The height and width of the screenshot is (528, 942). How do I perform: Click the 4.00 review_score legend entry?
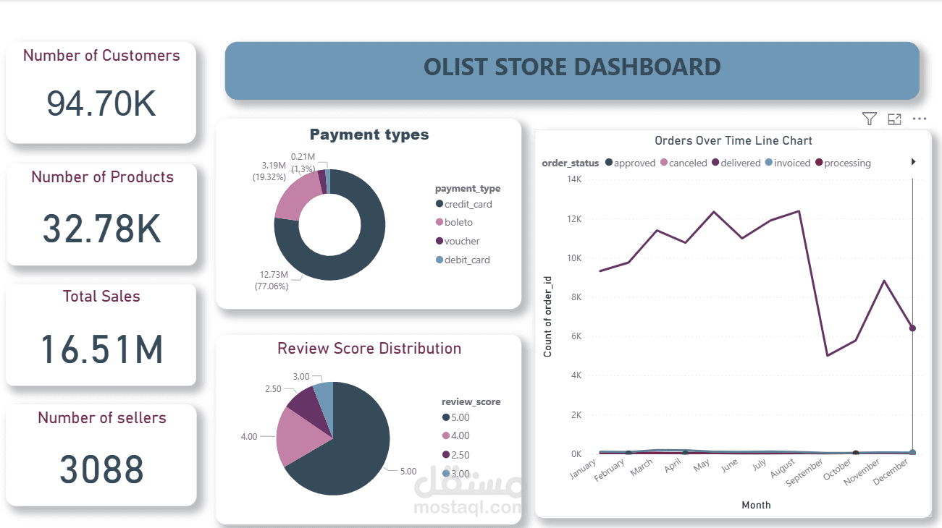click(455, 436)
